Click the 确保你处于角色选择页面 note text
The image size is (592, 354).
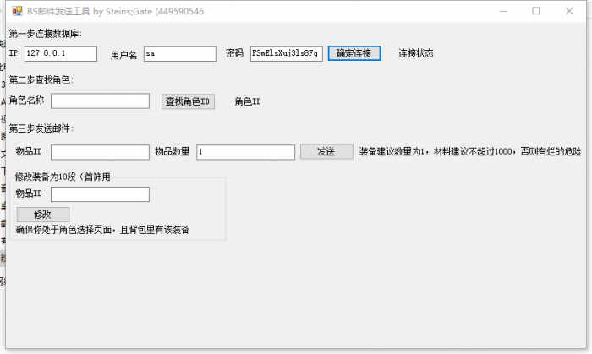point(102,230)
